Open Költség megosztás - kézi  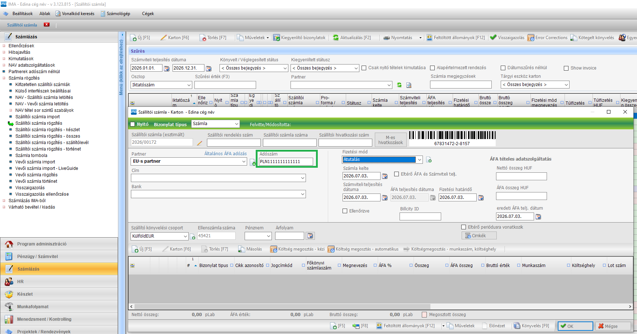pos(297,249)
